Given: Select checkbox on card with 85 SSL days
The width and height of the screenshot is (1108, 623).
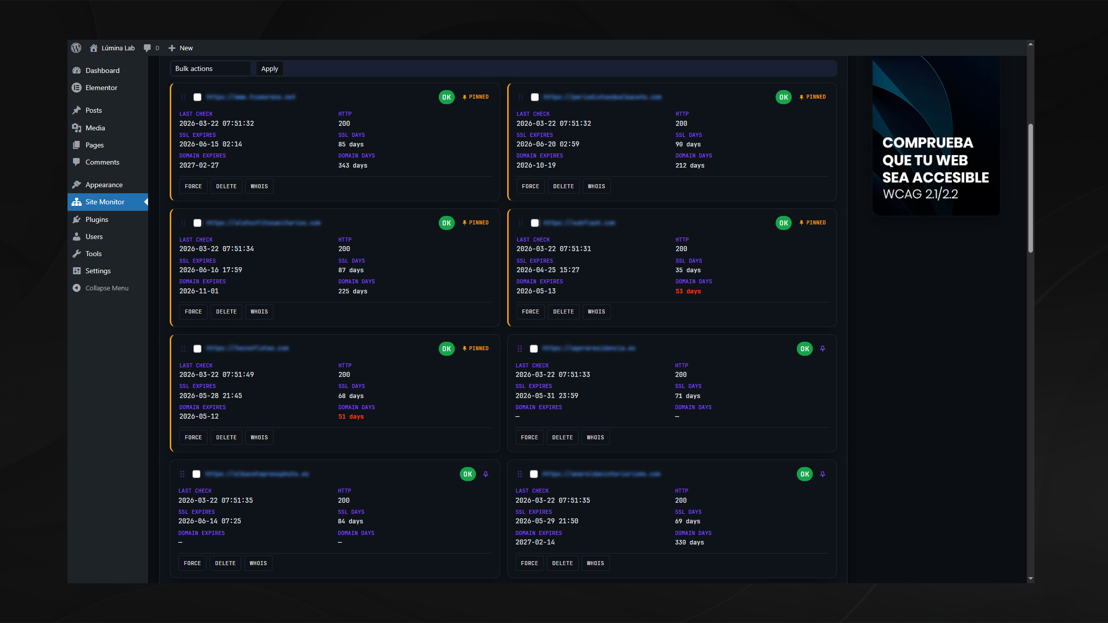Looking at the screenshot, I should coord(197,97).
